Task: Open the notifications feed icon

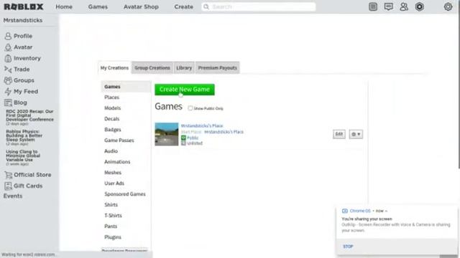Action: coord(373,6)
